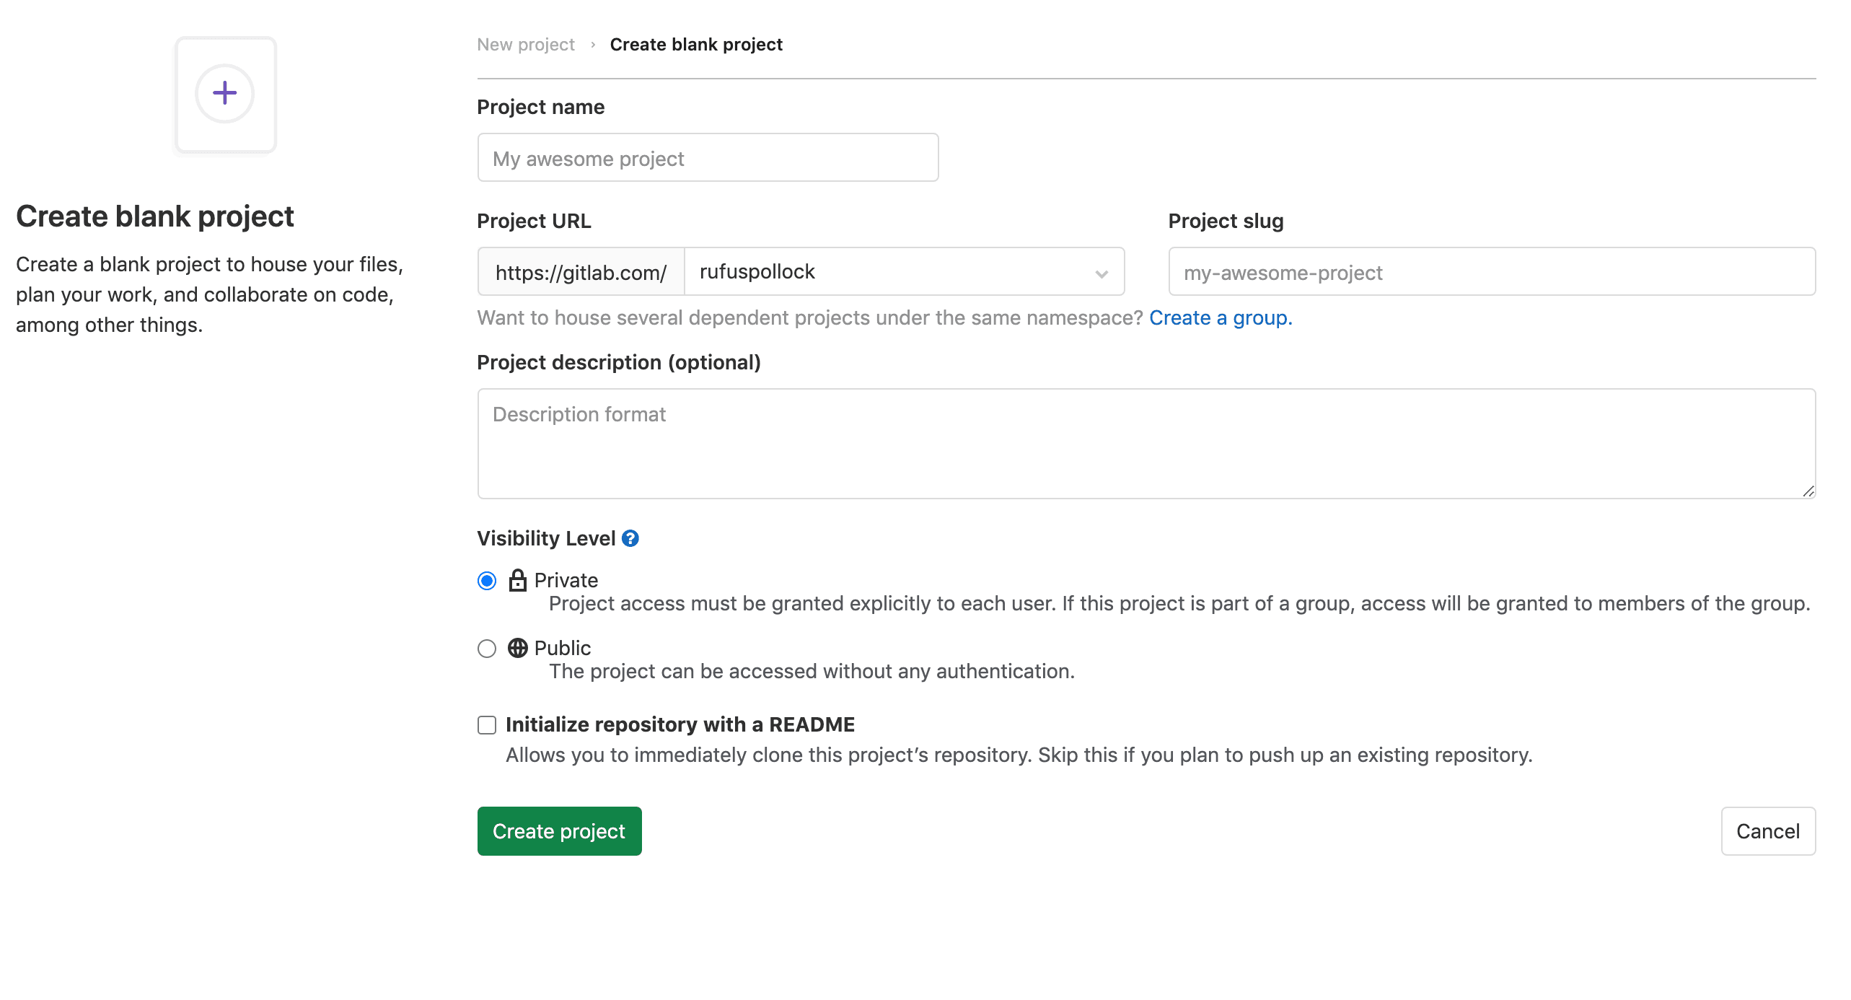Focus the Project name input field
The width and height of the screenshot is (1851, 1000).
(708, 158)
